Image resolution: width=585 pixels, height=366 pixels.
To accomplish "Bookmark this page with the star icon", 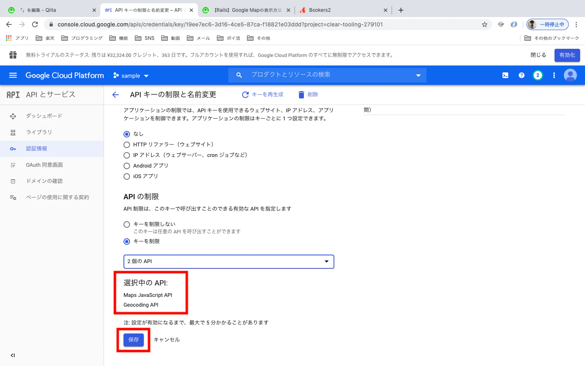I will [485, 24].
